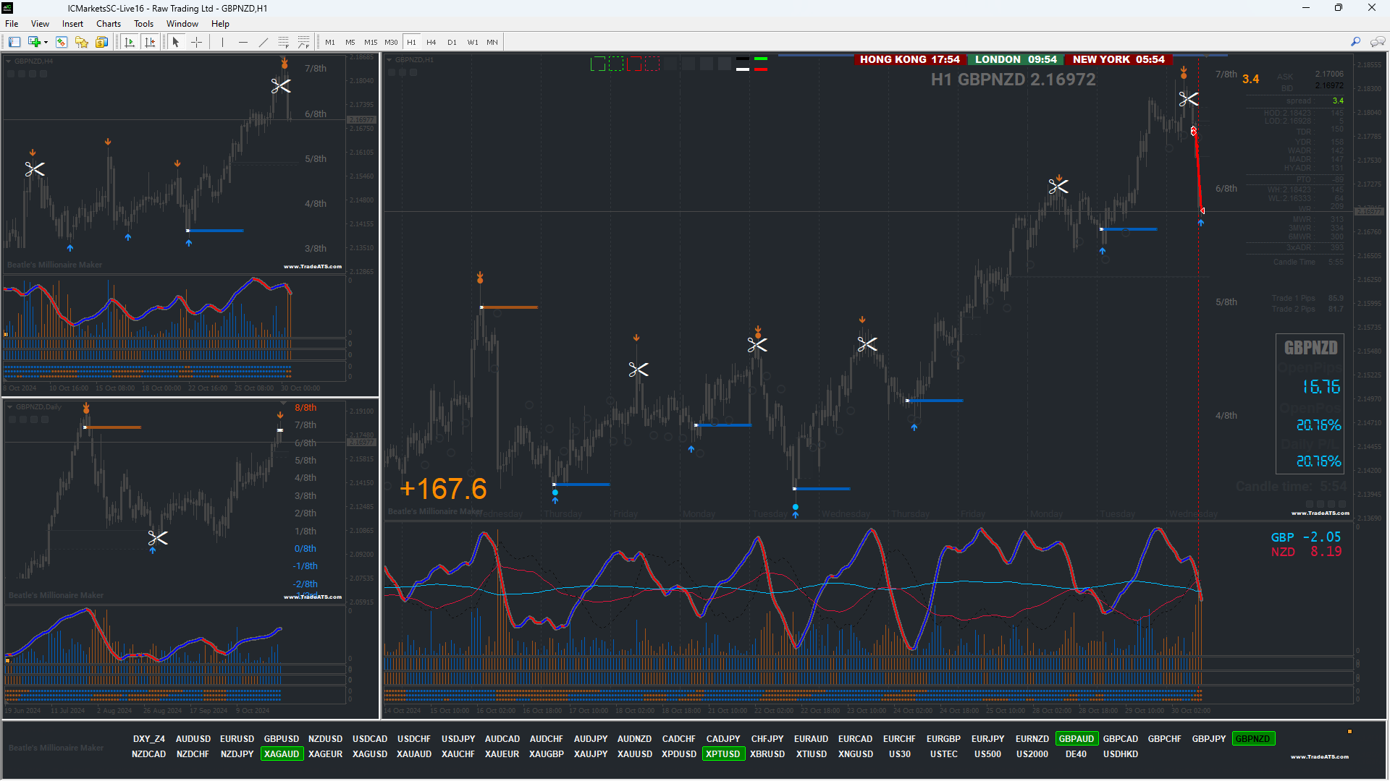Click the New Order plus icon
Viewport: 1390px width, 781px height.
click(34, 42)
